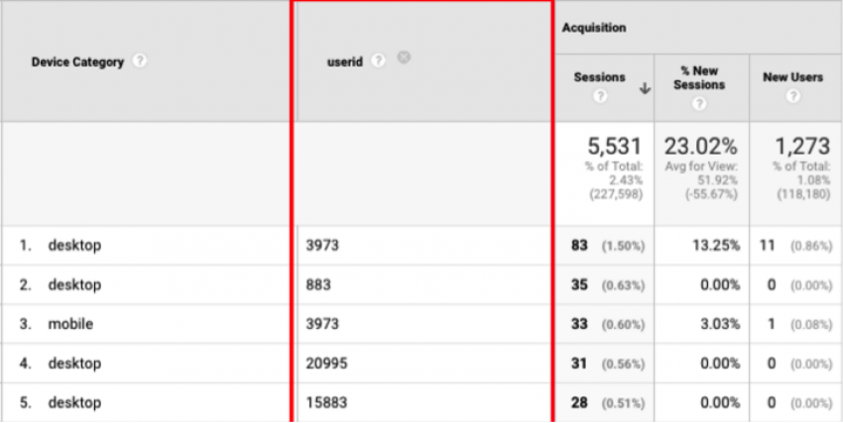The height and width of the screenshot is (423, 843).
Task: Sort table by New Users column
Action: pos(792,77)
